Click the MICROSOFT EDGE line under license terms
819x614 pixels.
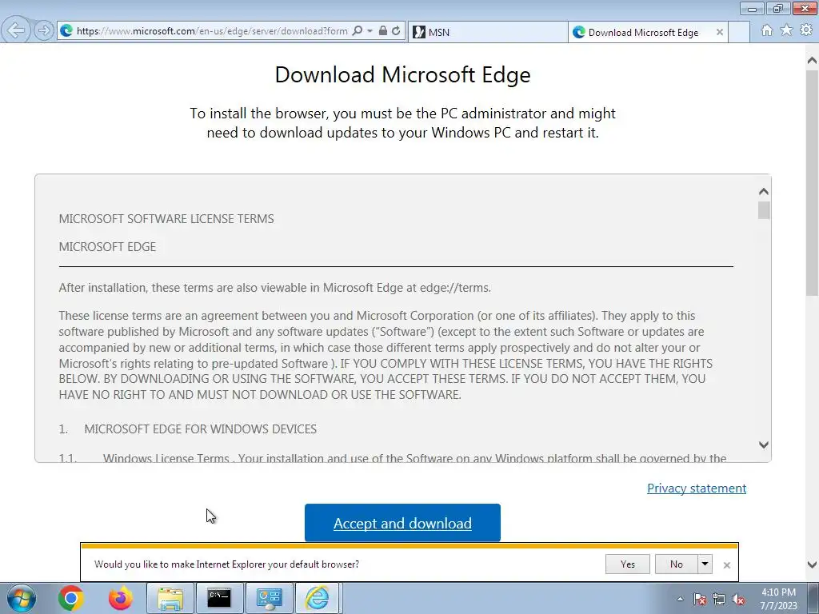pyautogui.click(x=107, y=246)
